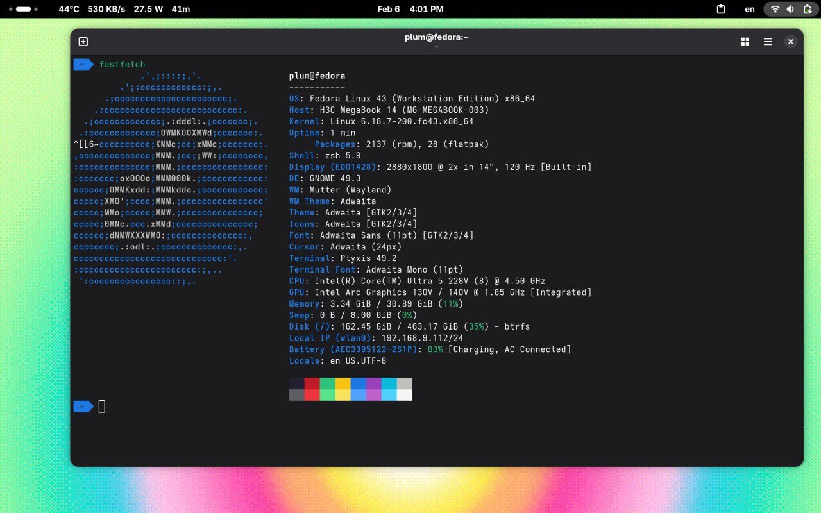Image resolution: width=821 pixels, height=513 pixels.
Task: Click the 44°C temperature readout
Action: point(69,9)
